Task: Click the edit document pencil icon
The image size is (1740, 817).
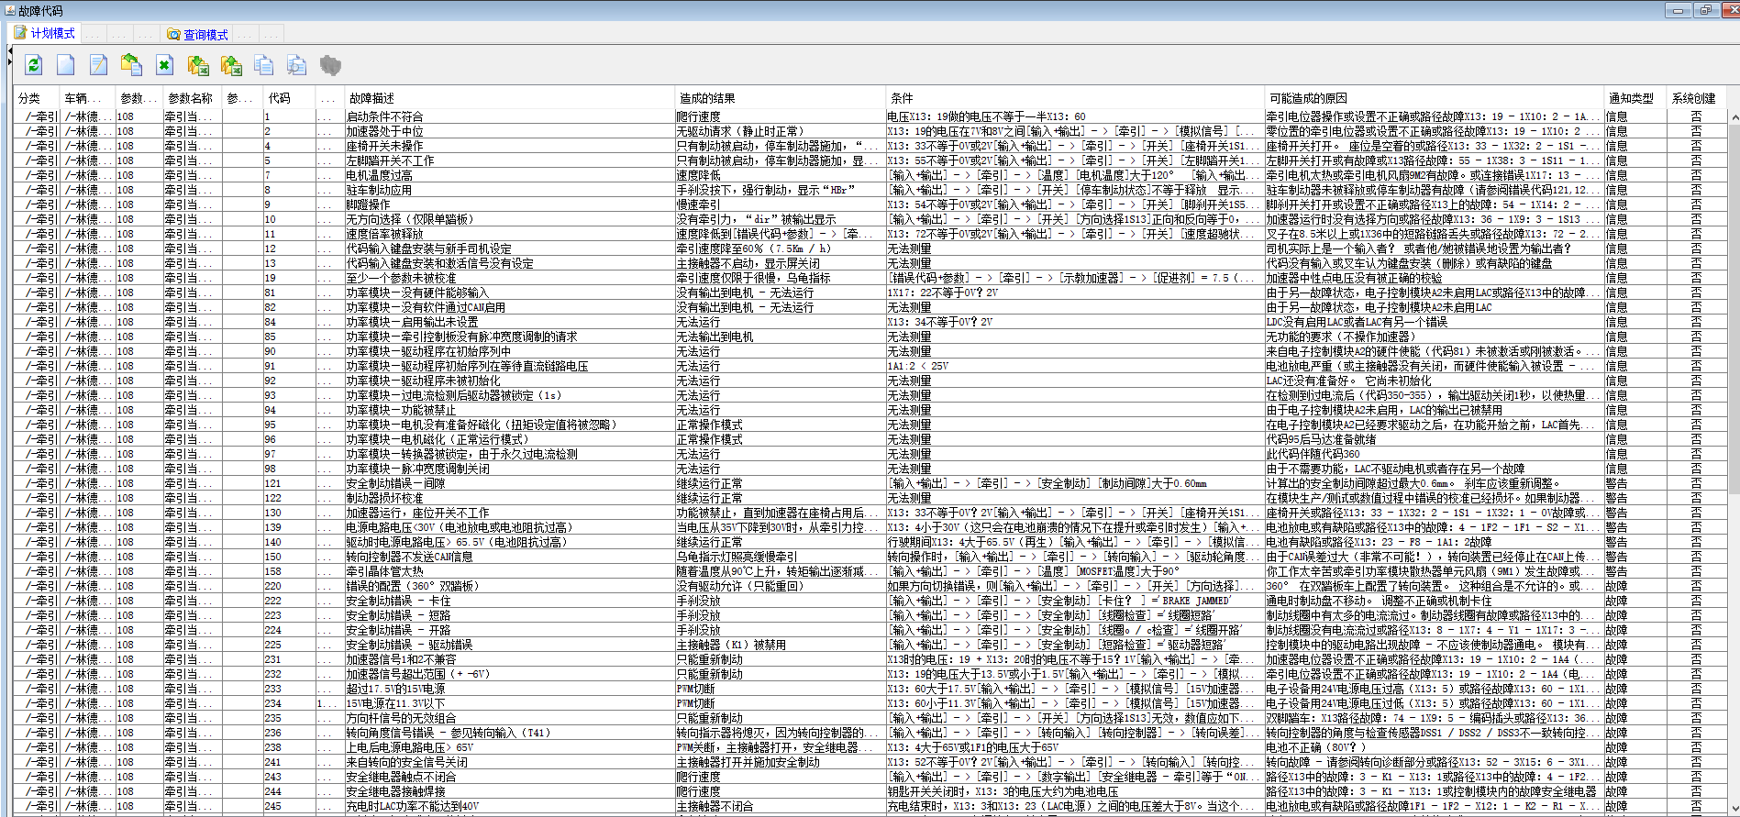Action: click(98, 65)
